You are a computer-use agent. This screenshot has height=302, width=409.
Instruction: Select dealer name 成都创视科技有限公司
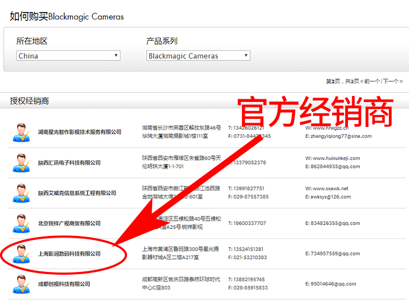64,284
